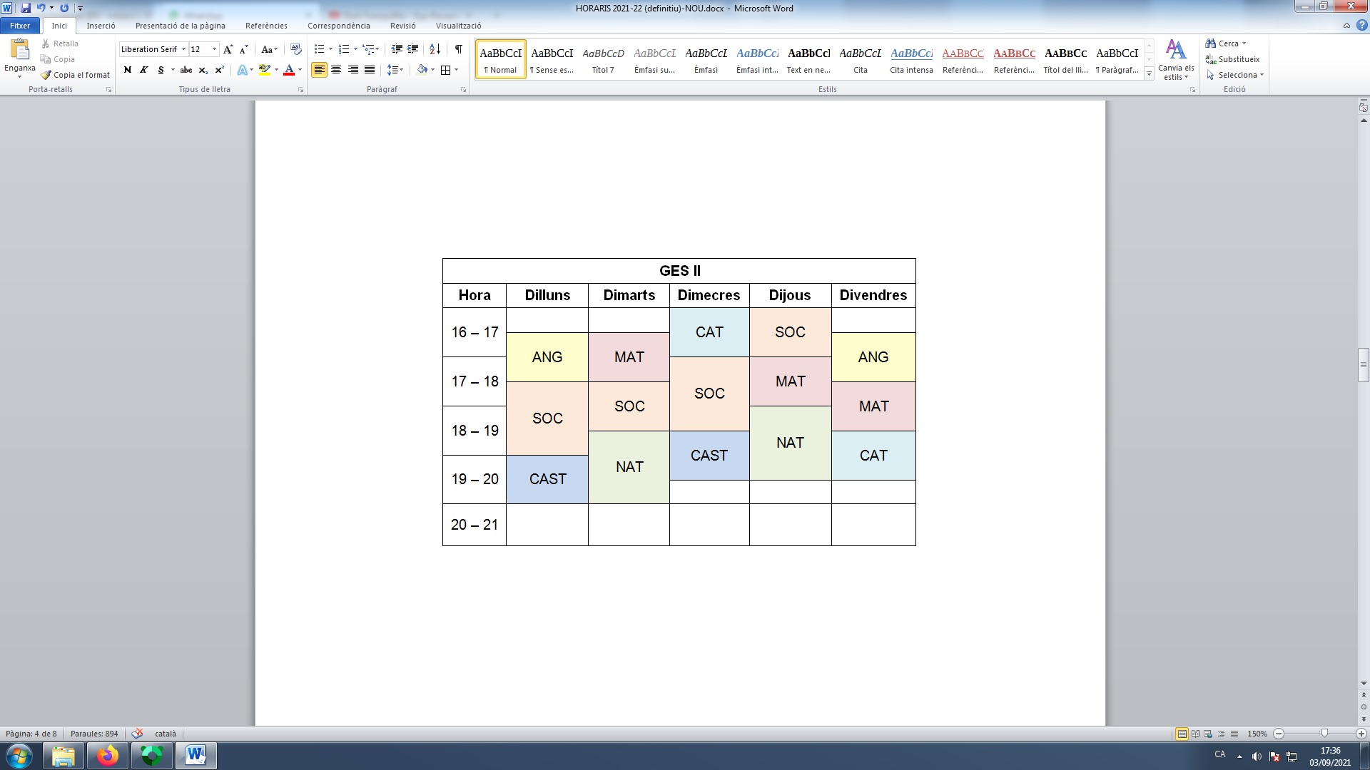Open the Revisió ribbon tab
This screenshot has width=1370, height=770.
tap(402, 26)
